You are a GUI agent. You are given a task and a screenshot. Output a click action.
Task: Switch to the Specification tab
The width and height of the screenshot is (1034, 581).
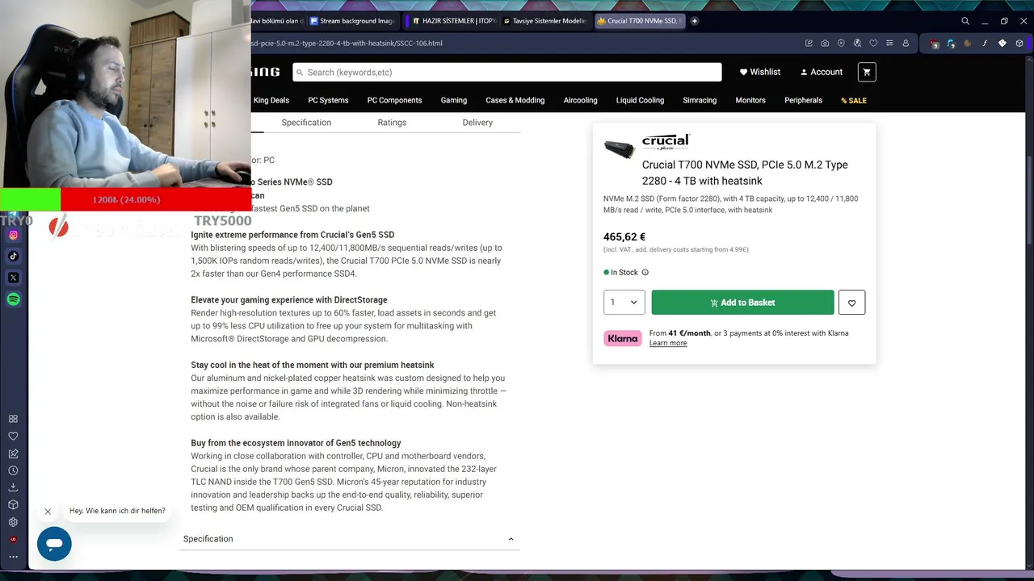tap(306, 123)
